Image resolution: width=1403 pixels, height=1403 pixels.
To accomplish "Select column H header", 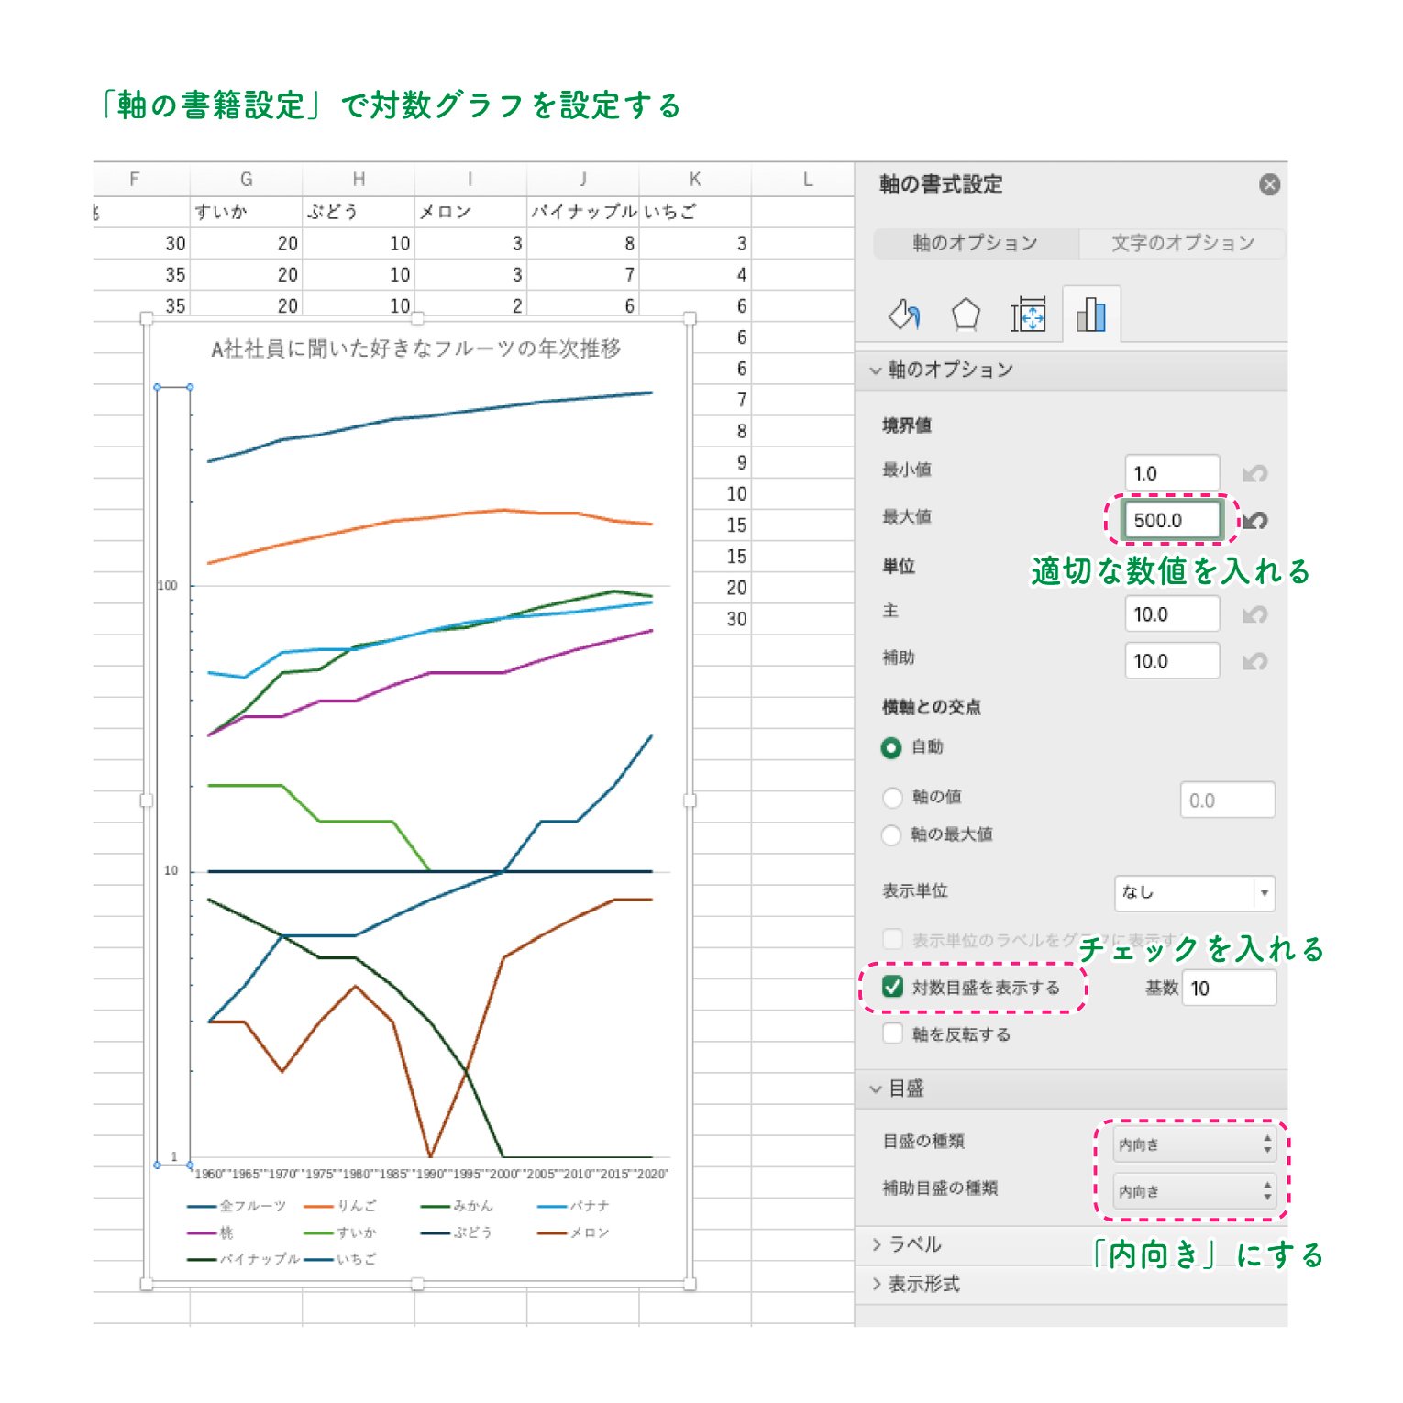I will coord(359,180).
